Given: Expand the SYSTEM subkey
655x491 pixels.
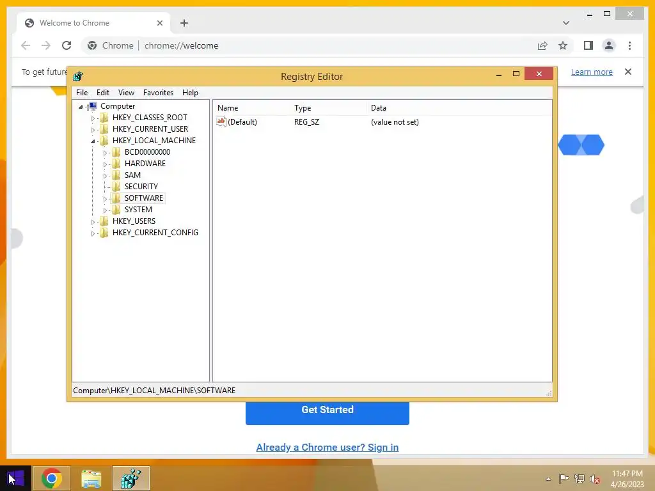Looking at the screenshot, I should point(105,210).
